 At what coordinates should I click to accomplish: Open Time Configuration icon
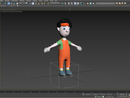126,96
